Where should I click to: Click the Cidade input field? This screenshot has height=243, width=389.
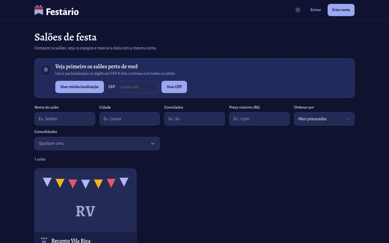click(129, 119)
